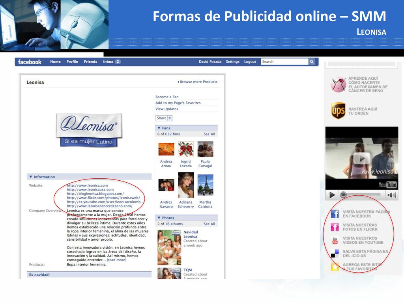Screen dimensions: 404x303
Task: Click 'Agrega este sitio a tus favoritos' text
Action: click(362, 267)
